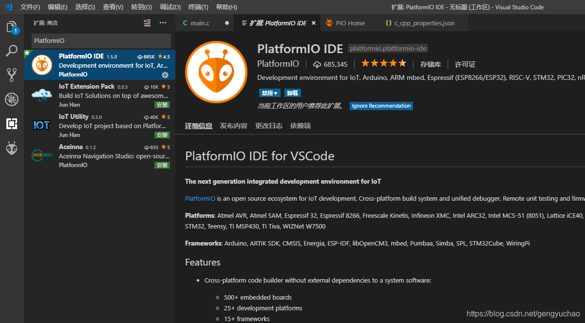Screen dimensions: 585x323
Task: Select IoT Utility list entry
Action: click(100, 125)
